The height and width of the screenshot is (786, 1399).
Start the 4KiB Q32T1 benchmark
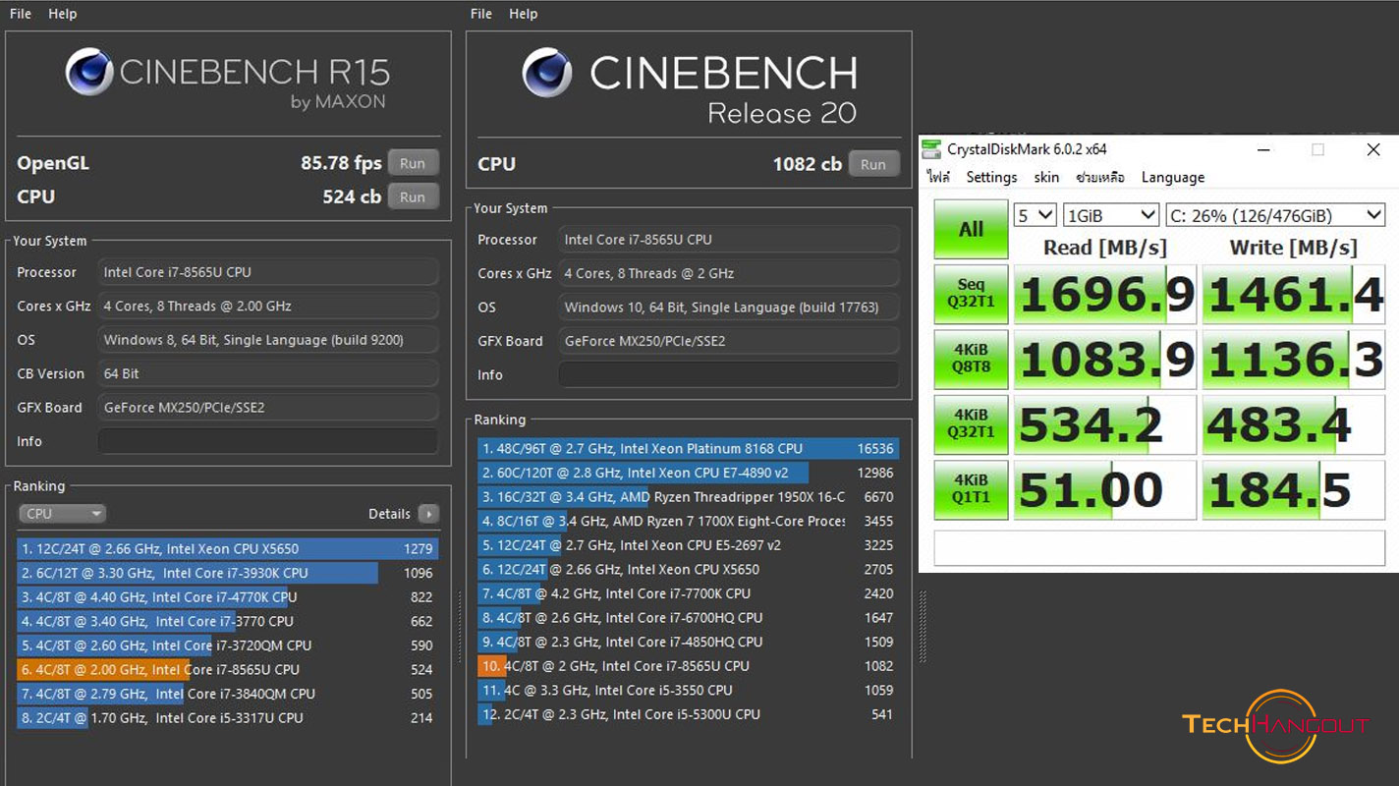point(971,423)
